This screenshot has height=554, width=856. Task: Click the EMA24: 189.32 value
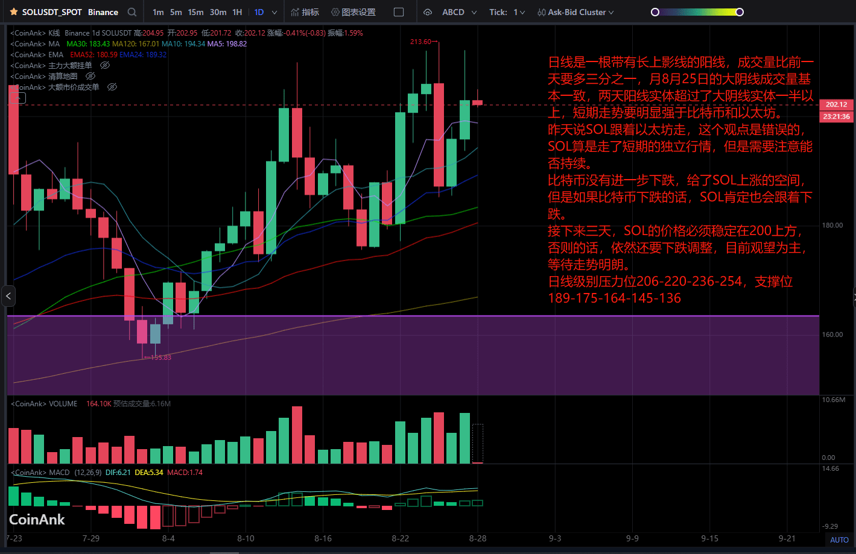point(143,55)
